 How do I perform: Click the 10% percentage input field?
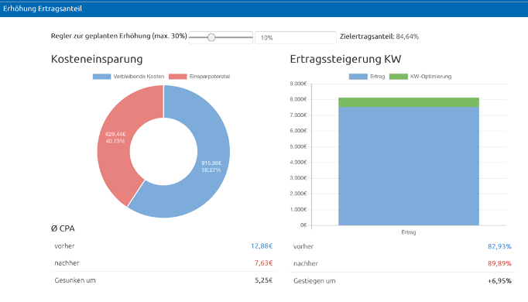296,37
